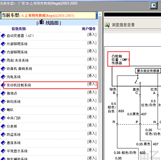
Task: Open [进入] for 收音机/音响系统
Action: coord(92,68)
